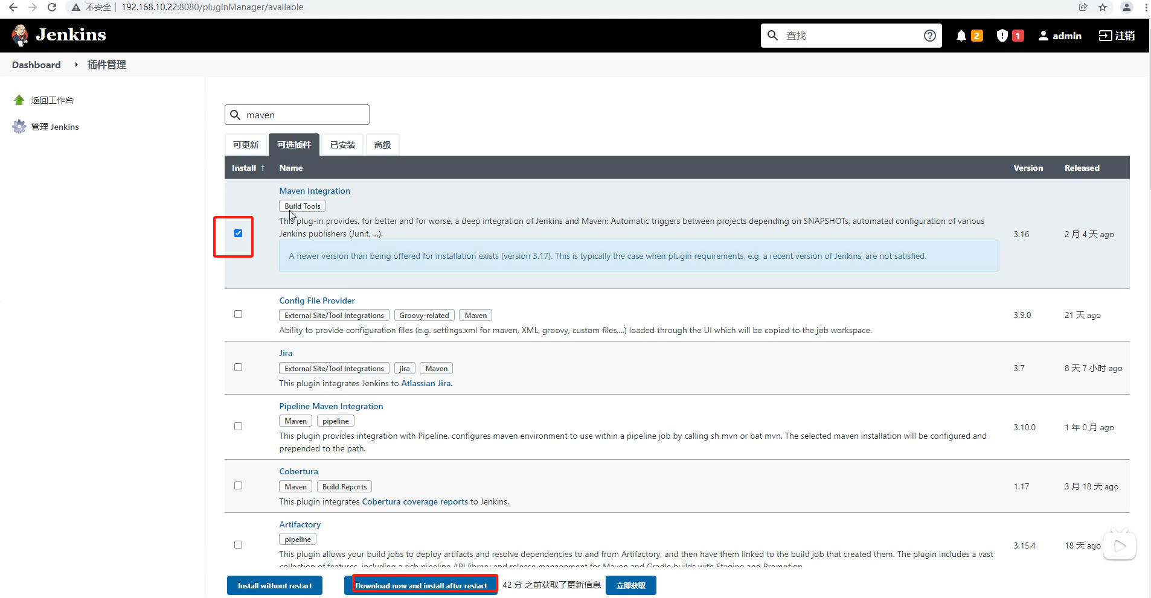
Task: Open the Cobertura plugin link
Action: [298, 471]
